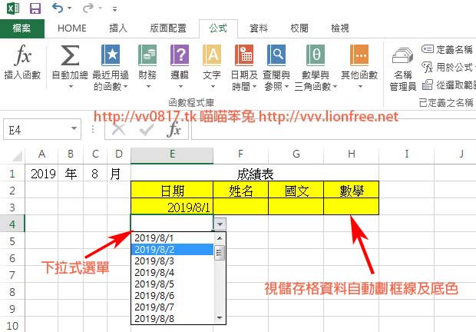Screen dimensions: 476x332
Task: Select the 公式 ribbon tab
Action: tap(218, 28)
